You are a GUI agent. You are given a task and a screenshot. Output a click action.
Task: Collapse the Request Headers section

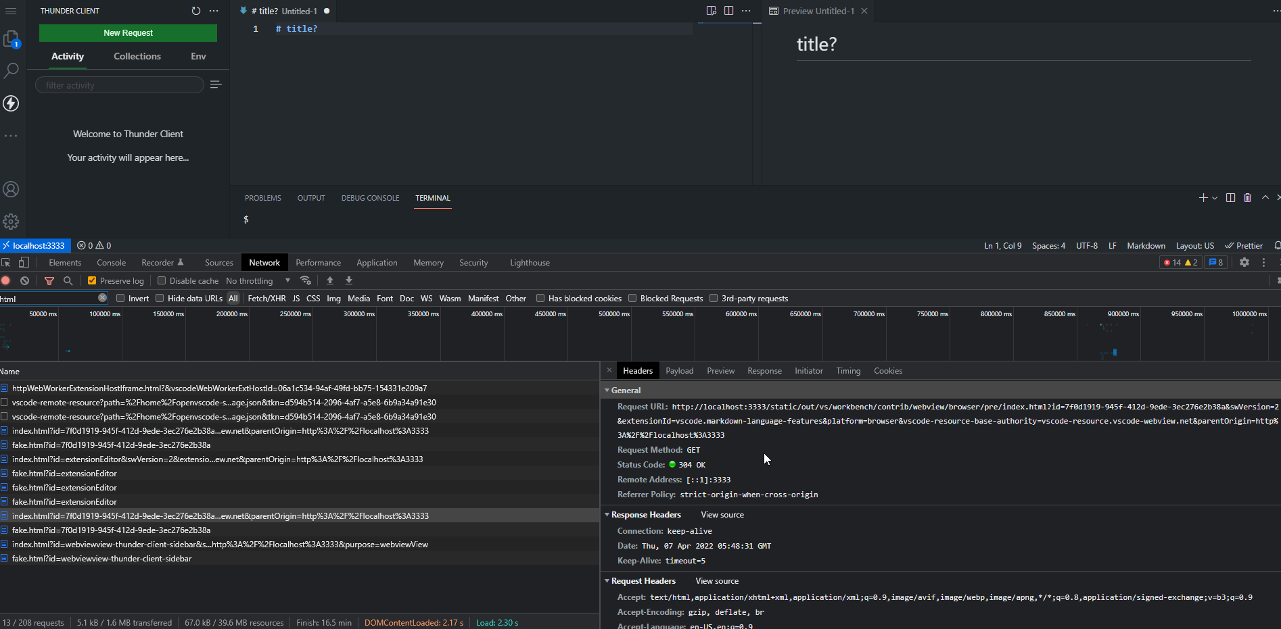point(607,581)
